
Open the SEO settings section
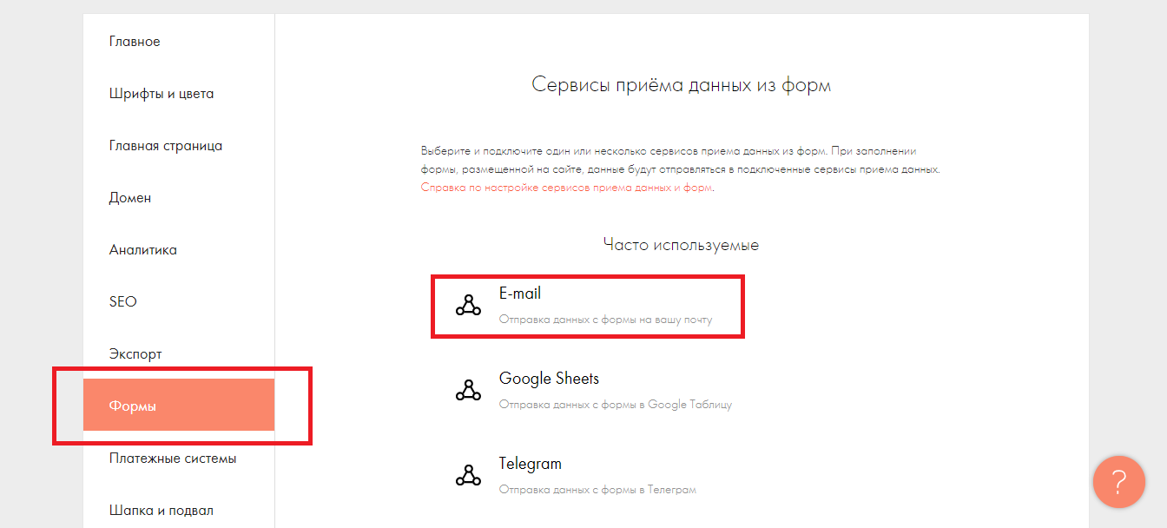123,302
